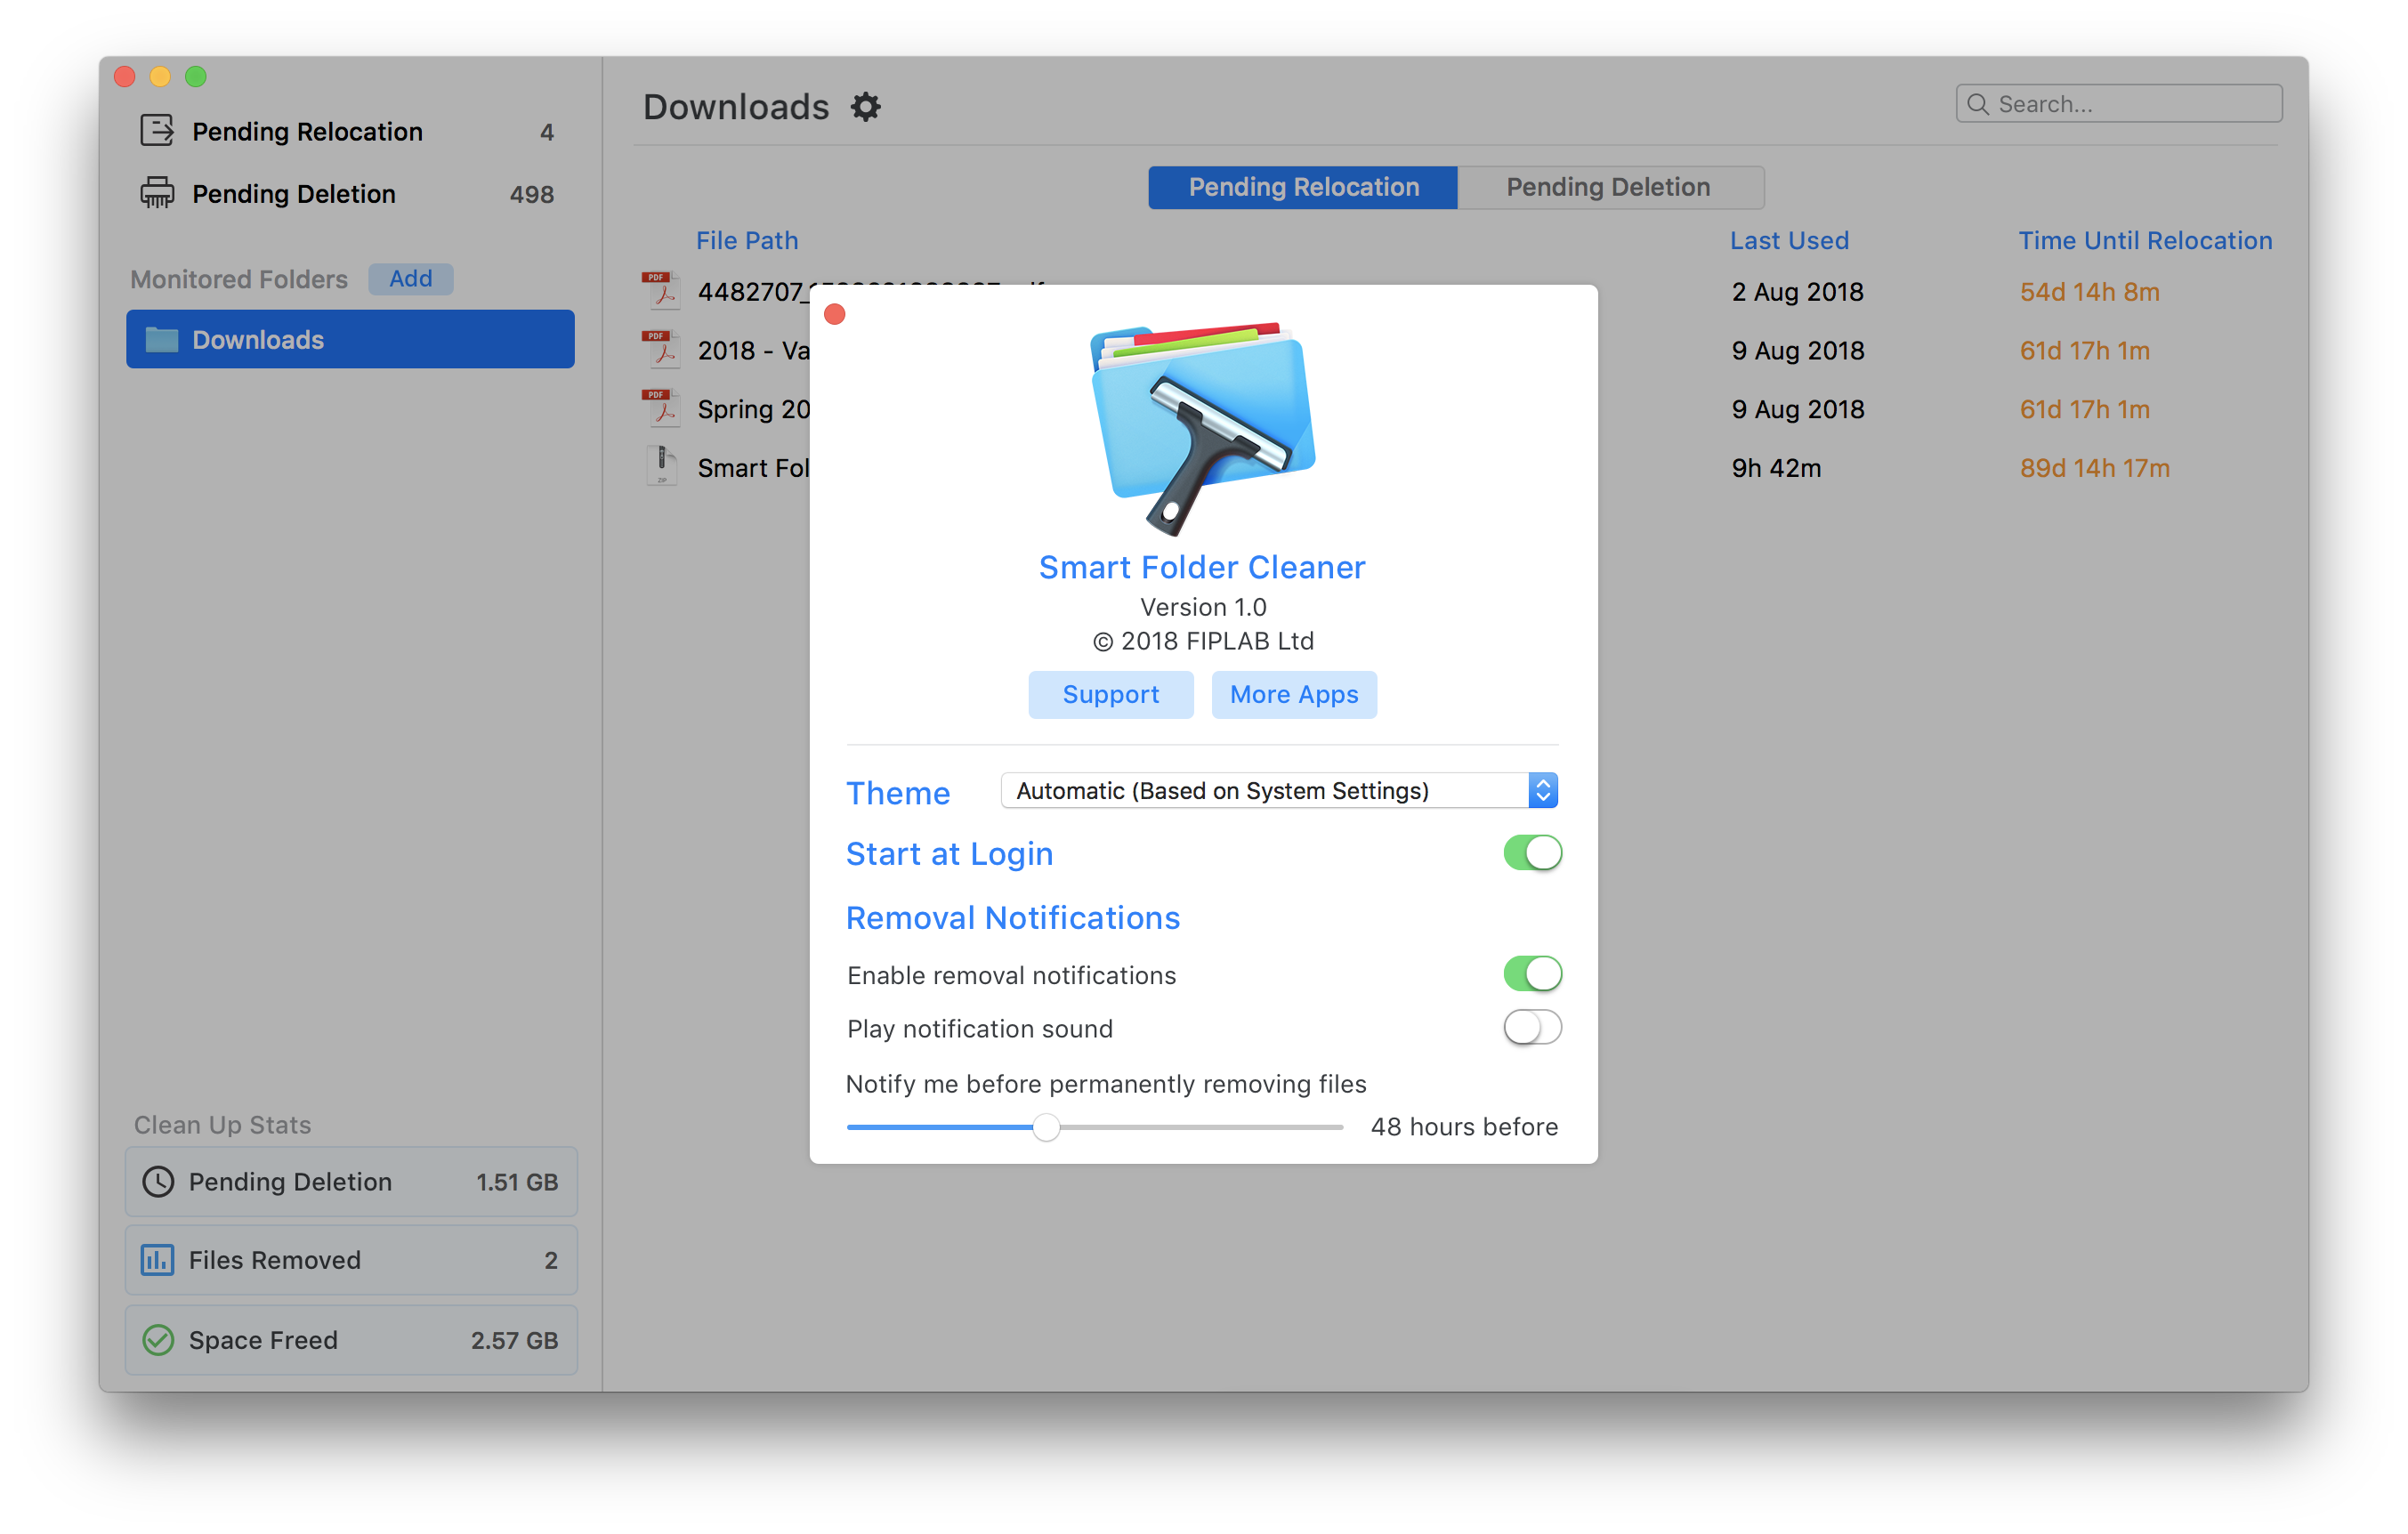This screenshot has height=1534, width=2408.
Task: Sort by the File Path column header
Action: coord(747,241)
